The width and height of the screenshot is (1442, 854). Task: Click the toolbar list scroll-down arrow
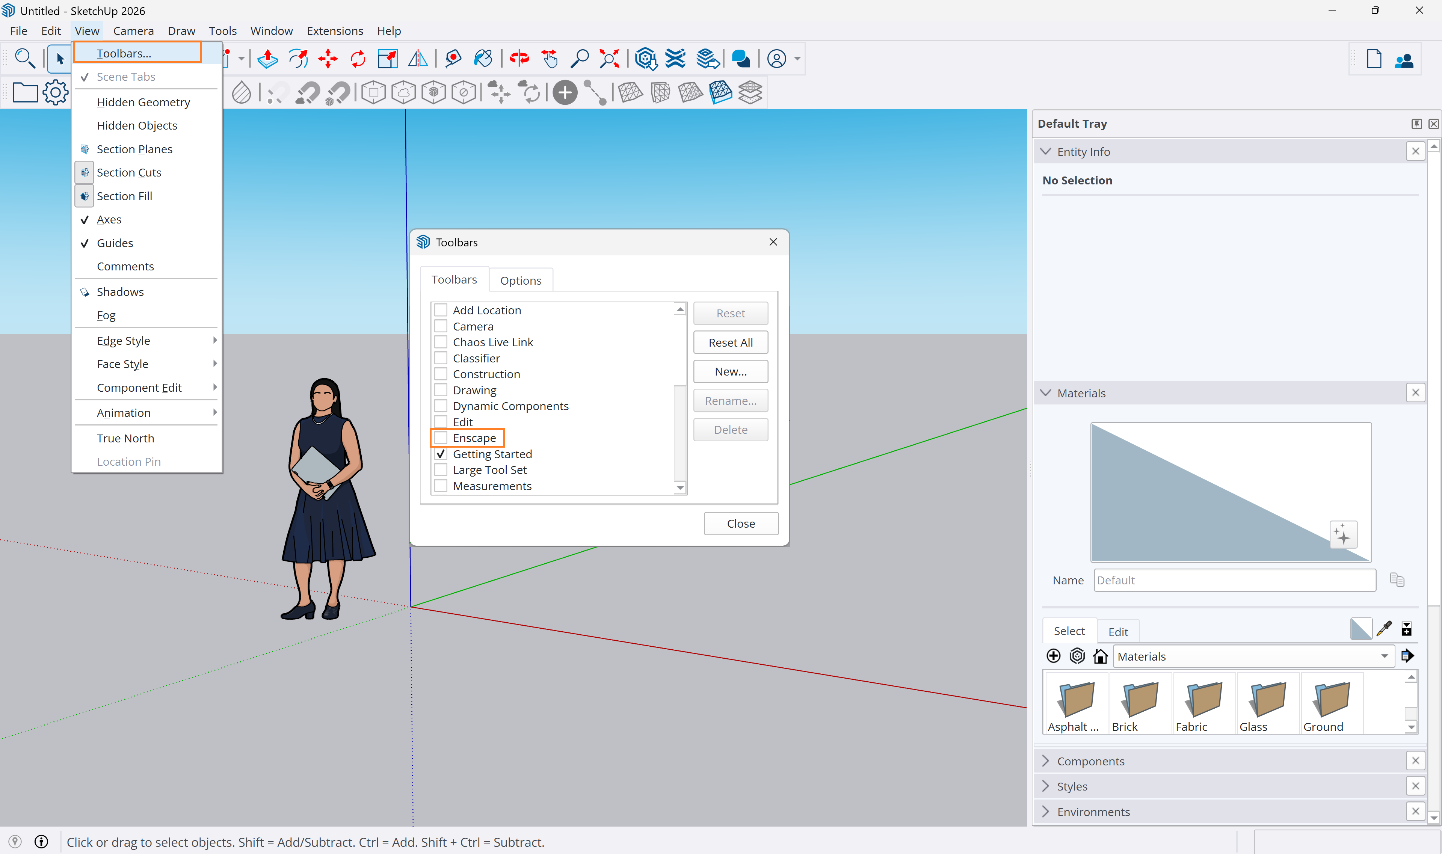click(680, 487)
